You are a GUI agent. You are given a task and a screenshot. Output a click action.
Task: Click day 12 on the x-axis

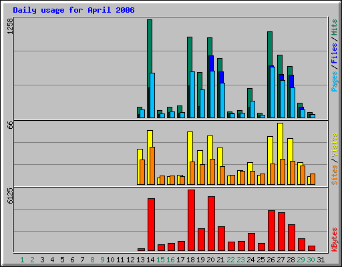click(x=130, y=260)
